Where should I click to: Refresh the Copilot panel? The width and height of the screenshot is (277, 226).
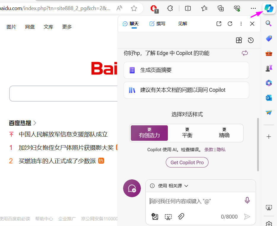pyautogui.click(x=230, y=24)
